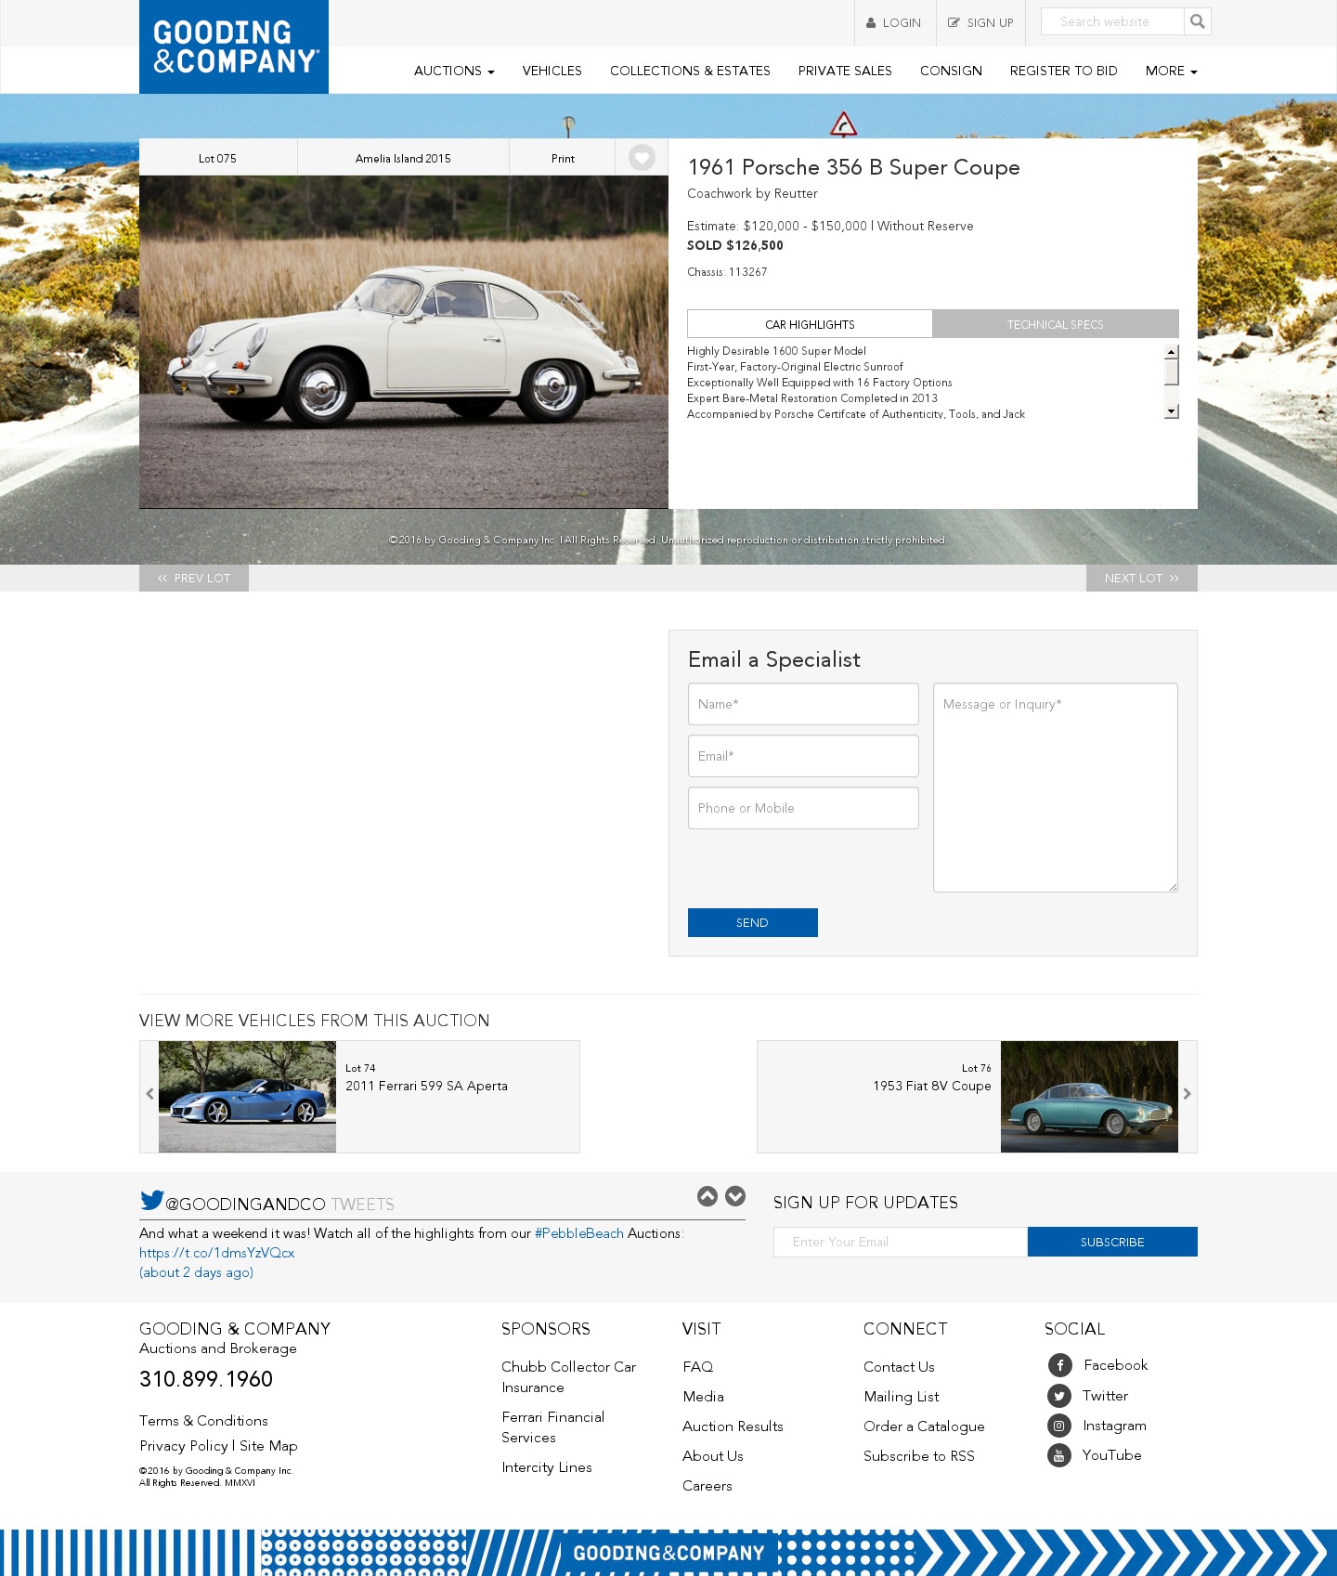This screenshot has height=1576, width=1337.
Task: Open Chubb Collector Car Insurance link
Action: click(568, 1377)
